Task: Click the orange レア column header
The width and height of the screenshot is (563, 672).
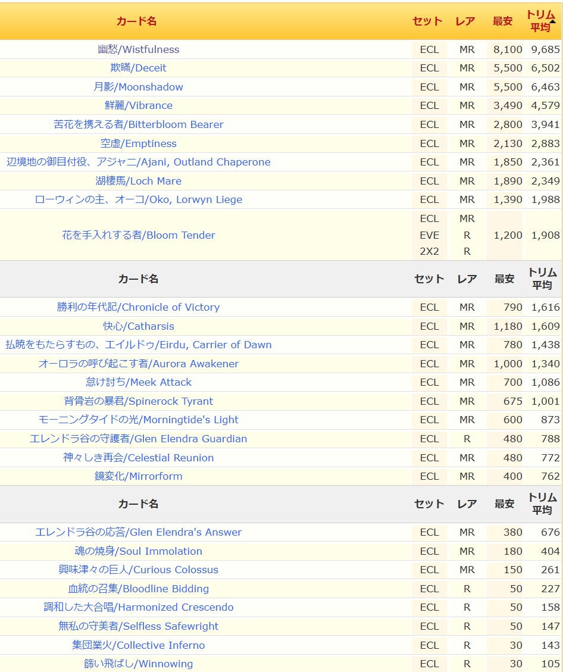Action: [465, 21]
